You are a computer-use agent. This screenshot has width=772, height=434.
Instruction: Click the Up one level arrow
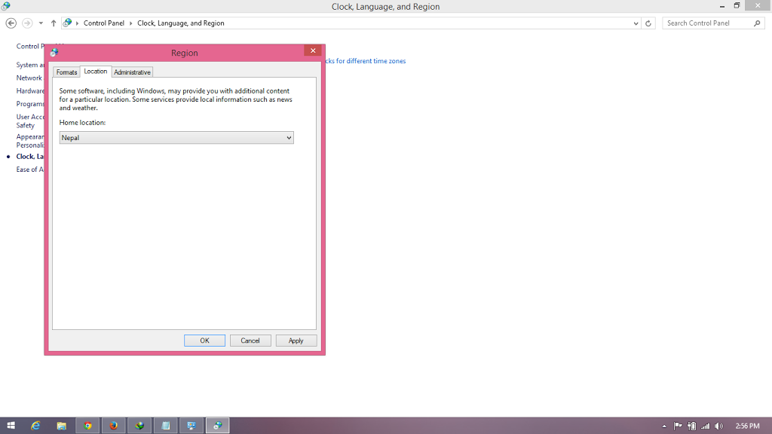point(54,23)
